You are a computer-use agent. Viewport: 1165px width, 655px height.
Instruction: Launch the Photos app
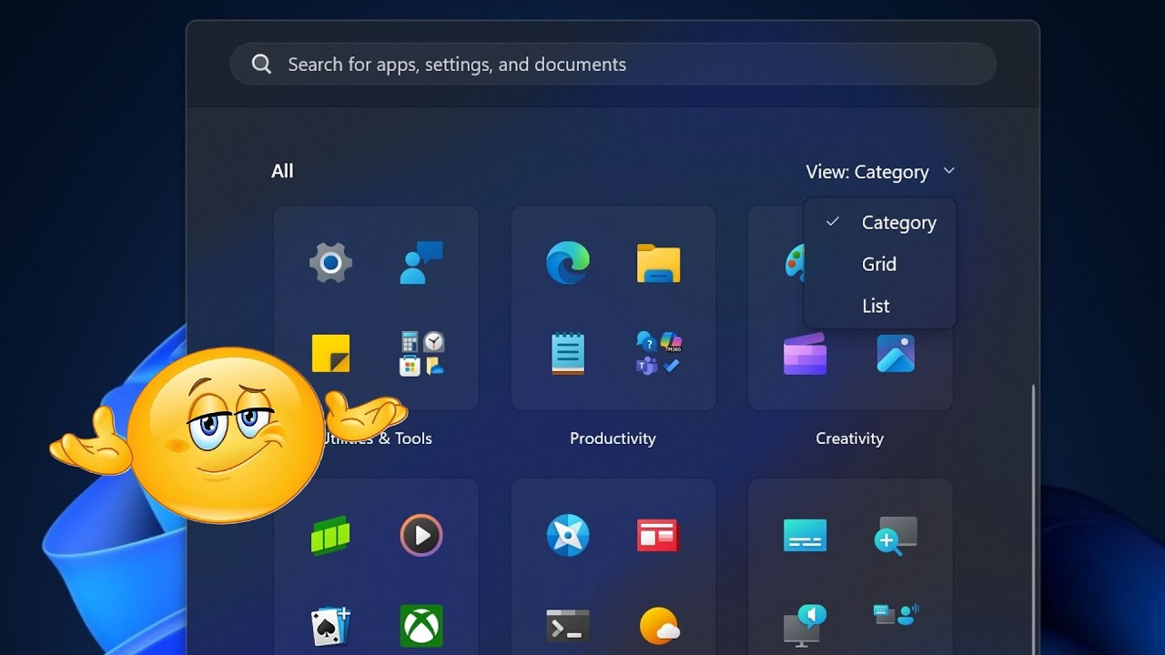(896, 354)
